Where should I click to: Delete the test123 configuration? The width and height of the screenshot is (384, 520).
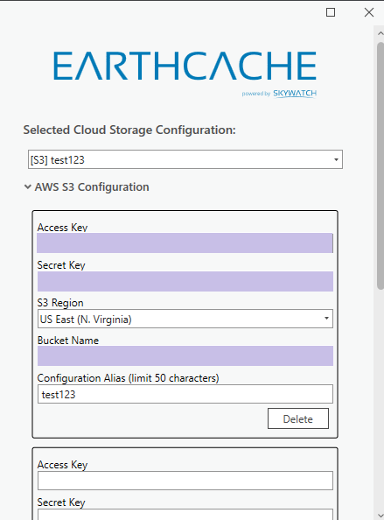298,418
